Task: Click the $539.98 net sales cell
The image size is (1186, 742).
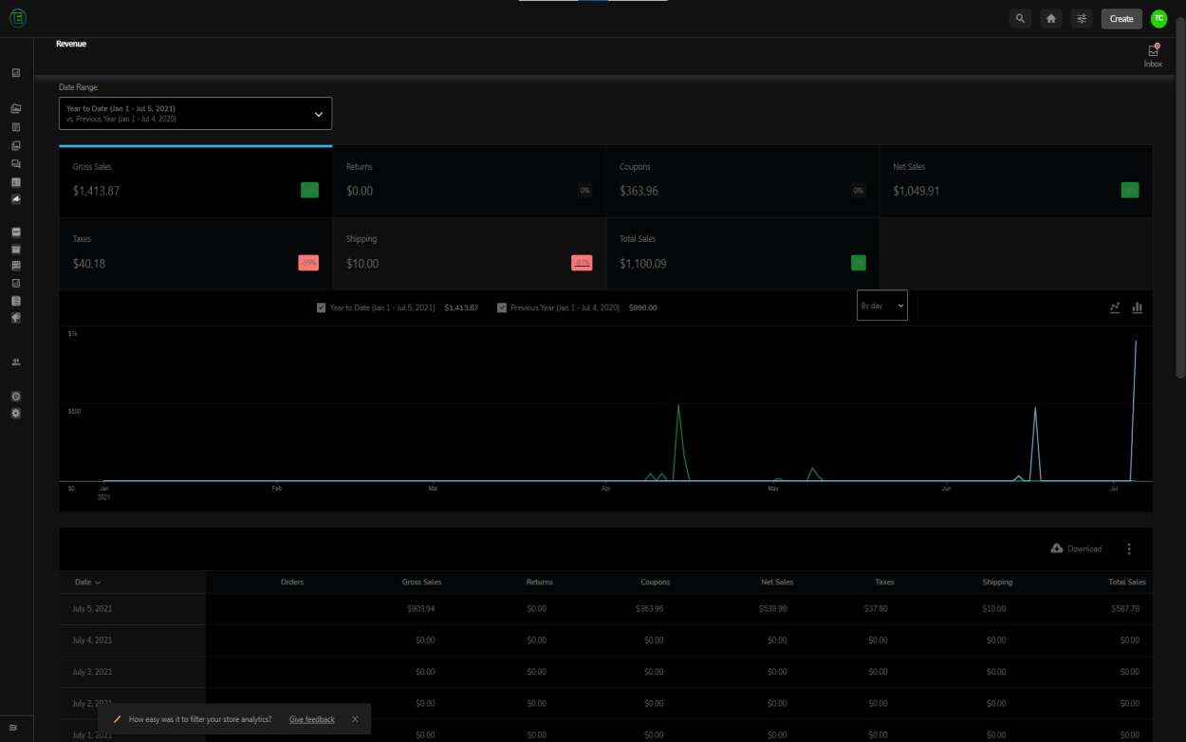Action: click(773, 608)
